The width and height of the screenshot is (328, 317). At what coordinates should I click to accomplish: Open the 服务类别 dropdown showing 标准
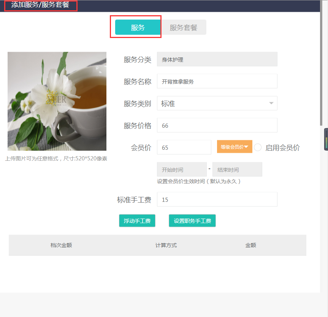tap(217, 103)
